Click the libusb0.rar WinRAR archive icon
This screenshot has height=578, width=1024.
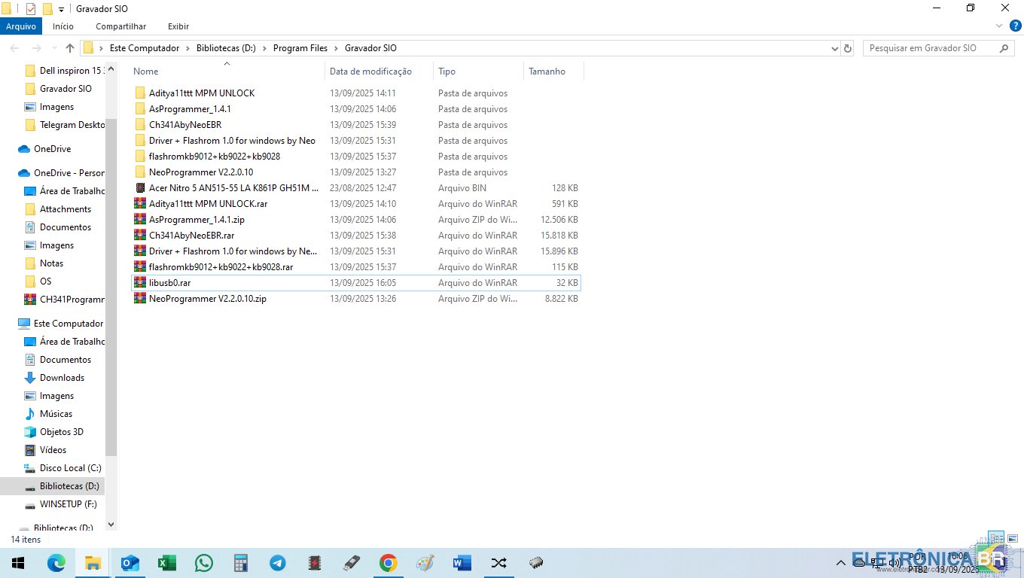tap(139, 283)
